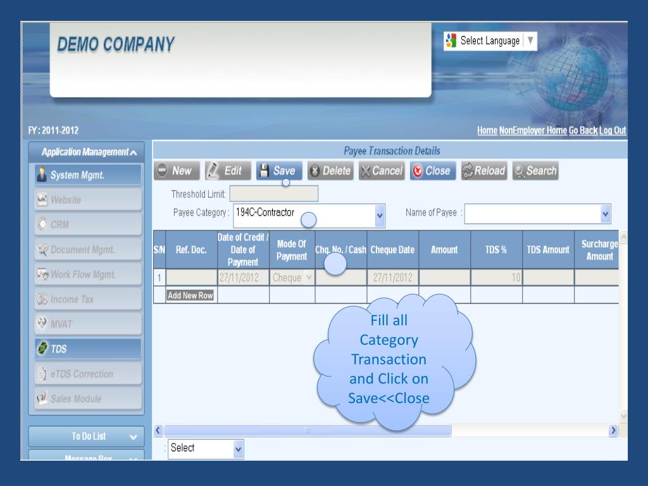Screen dimensions: 648x486
Task: Select the TDS module
Action: tap(88, 349)
